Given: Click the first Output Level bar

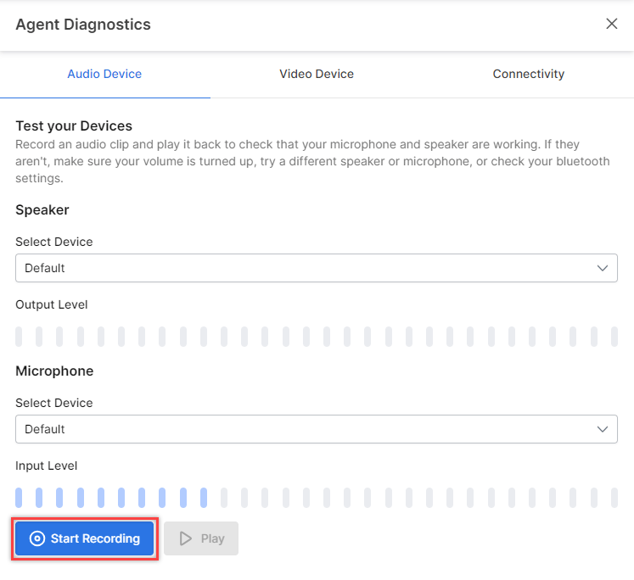Looking at the screenshot, I should click(x=19, y=337).
